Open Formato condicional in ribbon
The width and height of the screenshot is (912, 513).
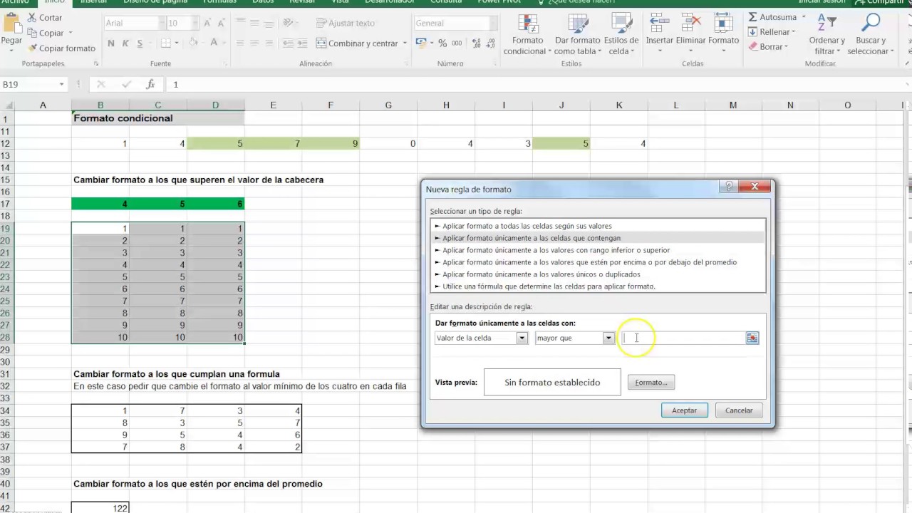527,34
